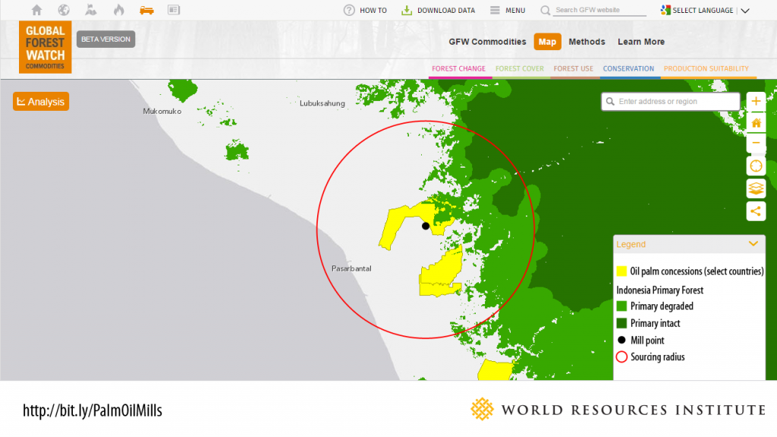Viewport: 777px width, 437px height.
Task: Zoom in with the plus button
Action: click(756, 102)
